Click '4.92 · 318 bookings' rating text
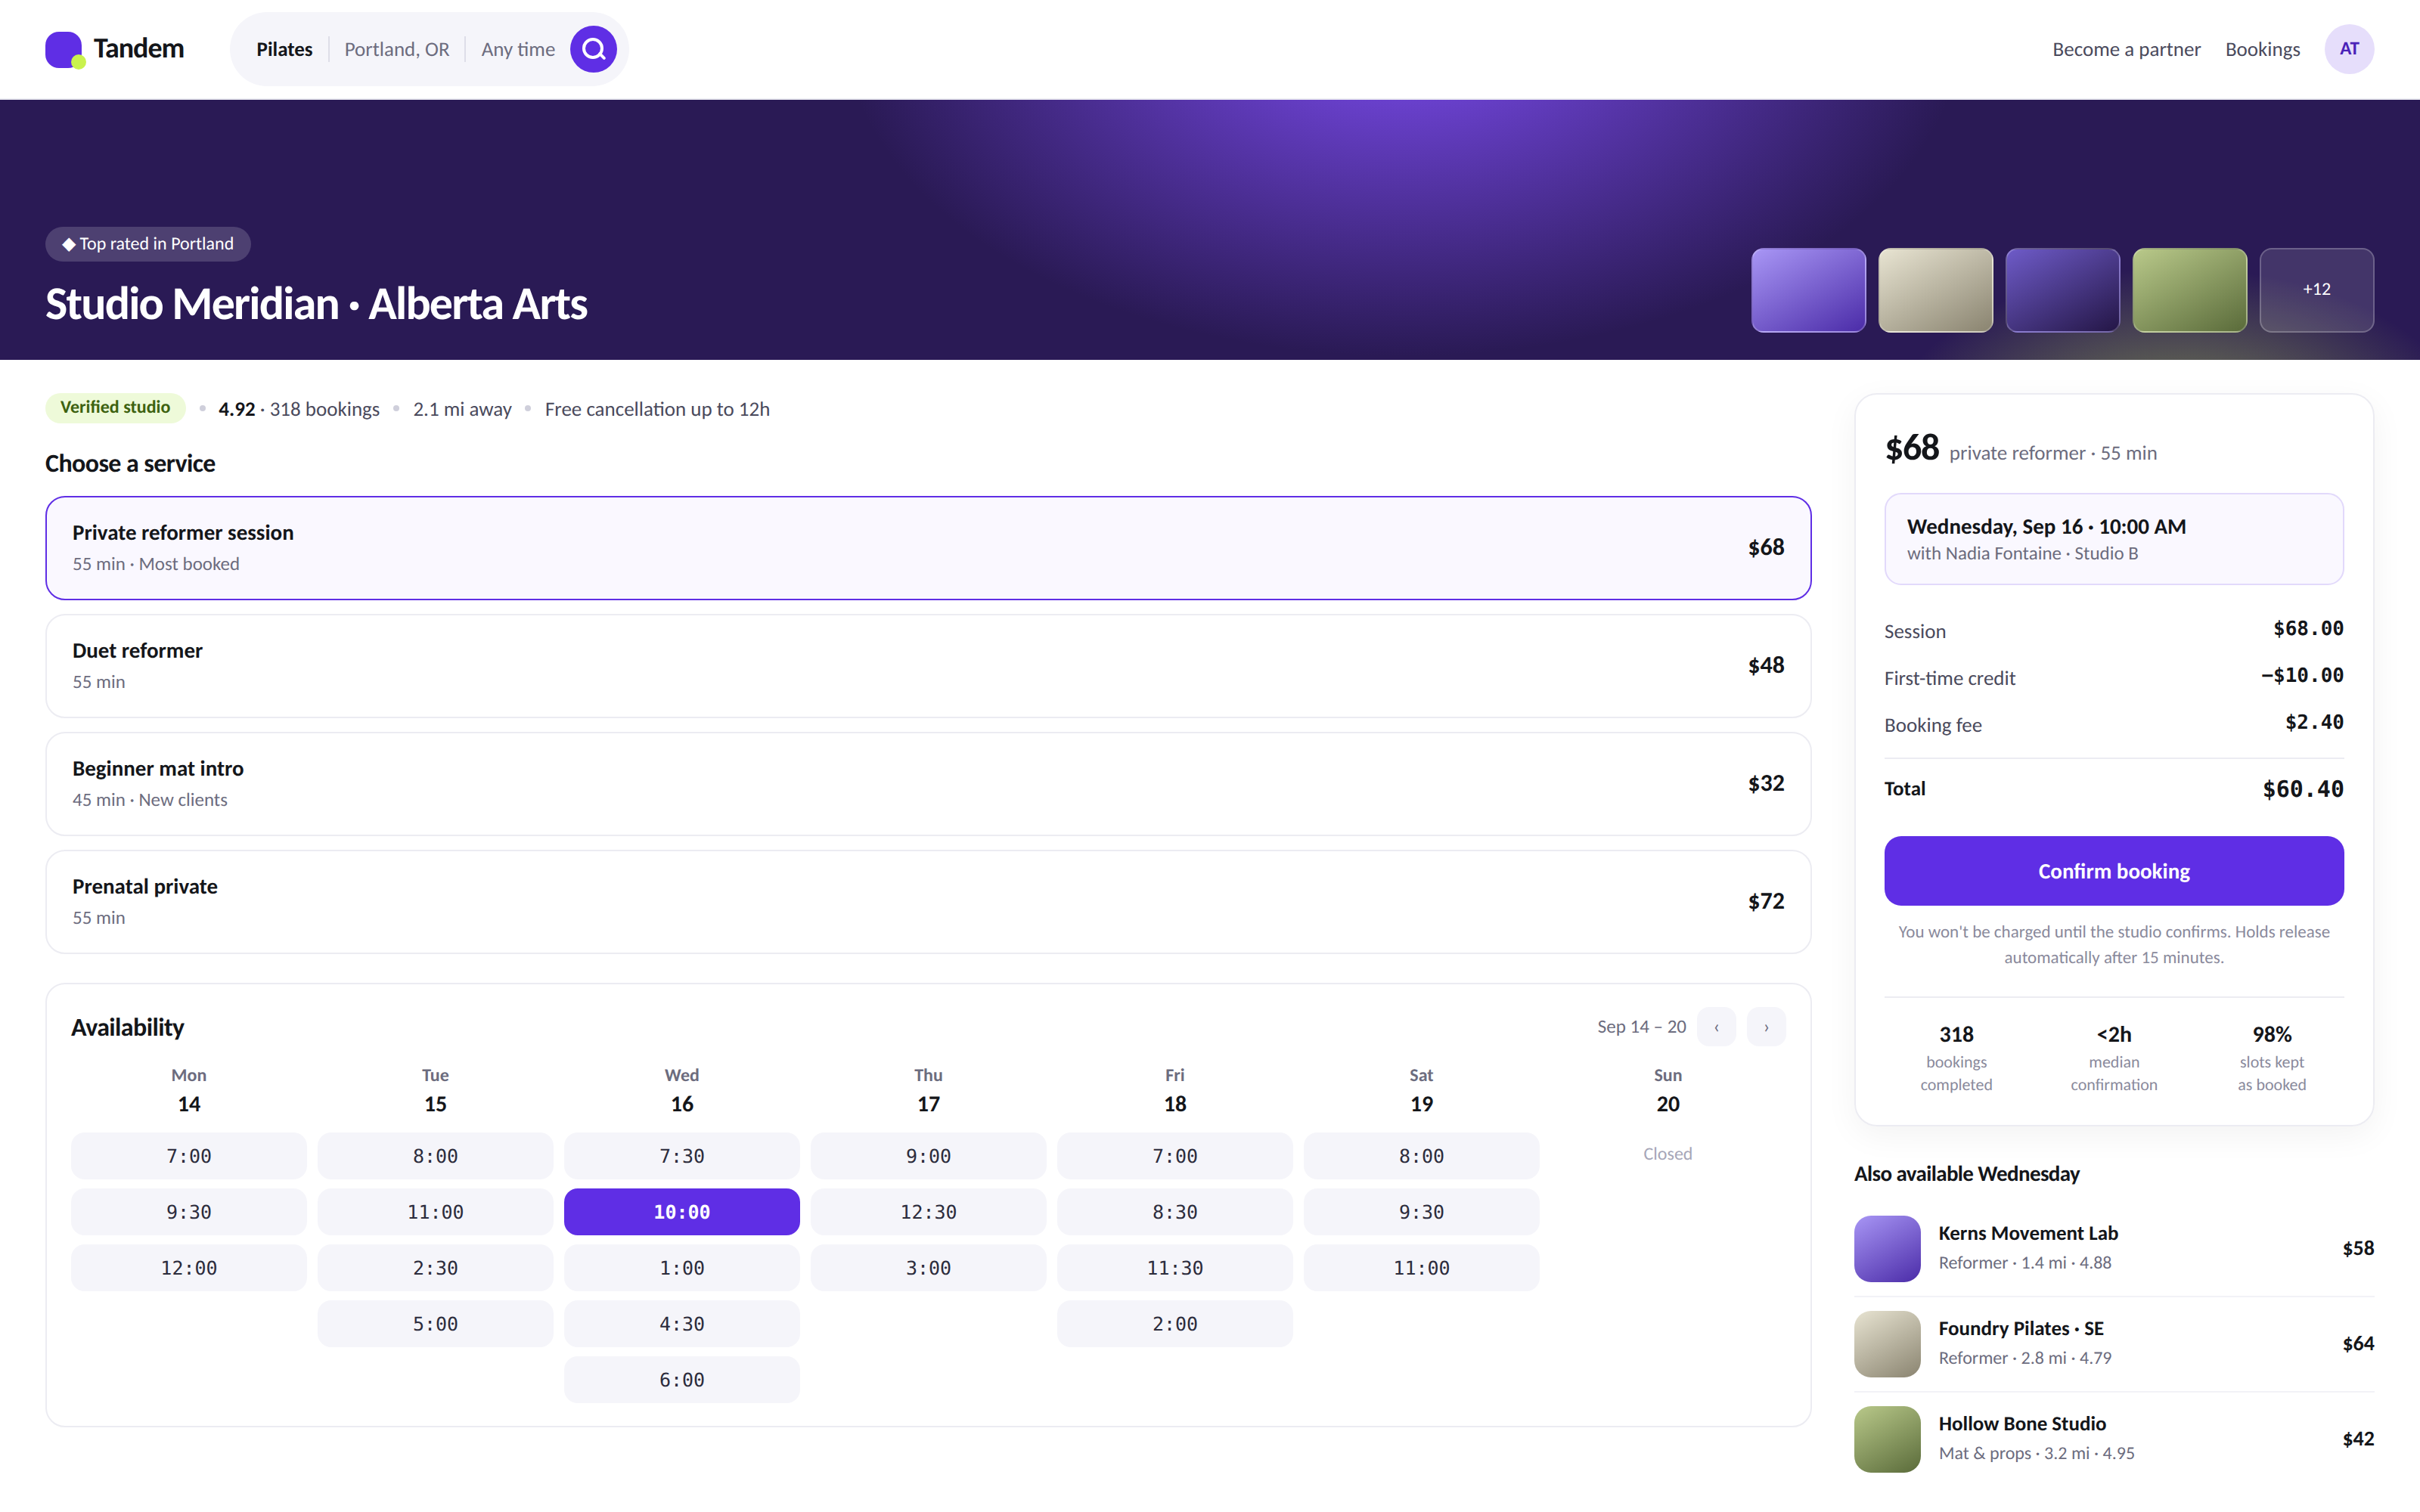The height and width of the screenshot is (1512, 2420). pyautogui.click(x=299, y=409)
